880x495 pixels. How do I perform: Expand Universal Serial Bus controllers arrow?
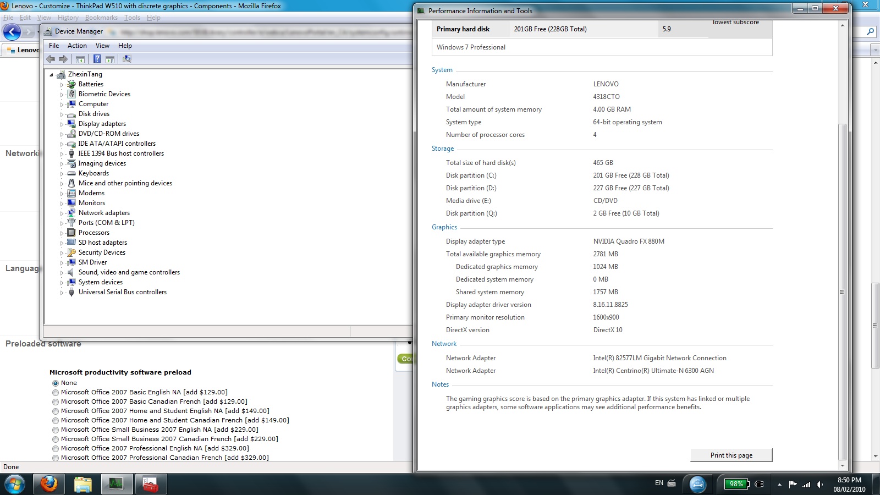tap(62, 293)
